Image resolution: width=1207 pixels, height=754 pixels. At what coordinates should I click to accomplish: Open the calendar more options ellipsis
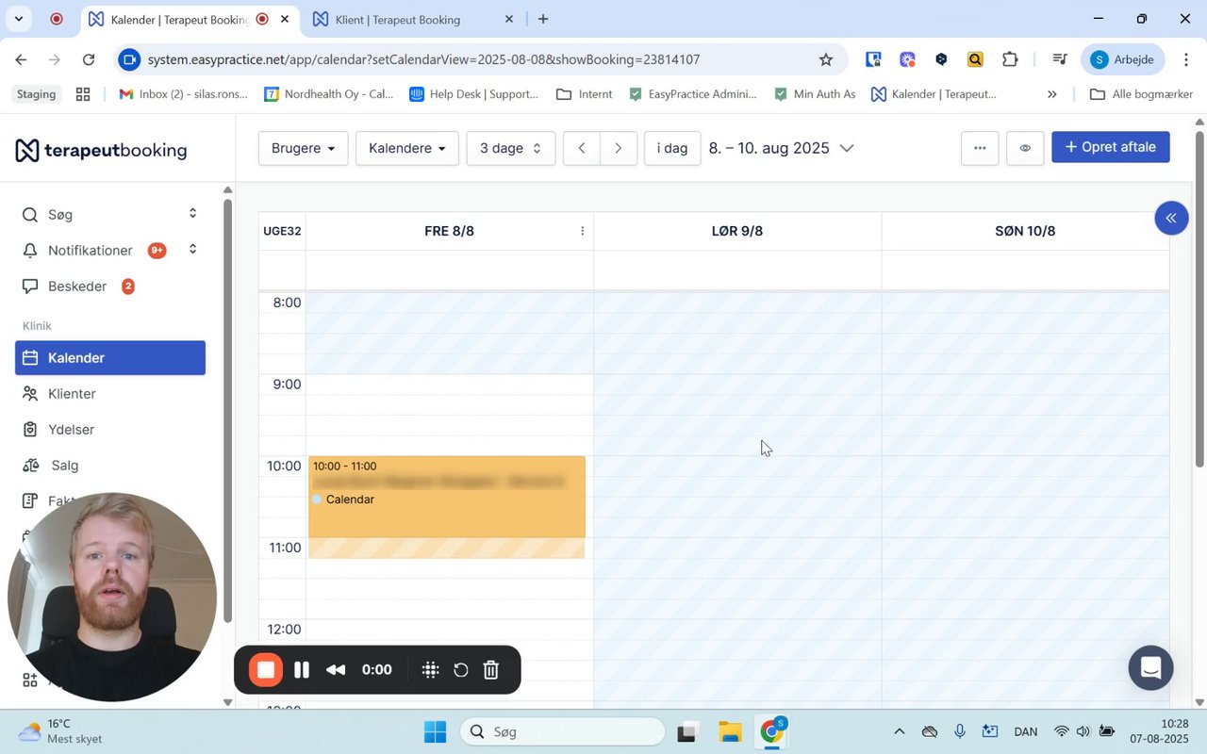[980, 148]
